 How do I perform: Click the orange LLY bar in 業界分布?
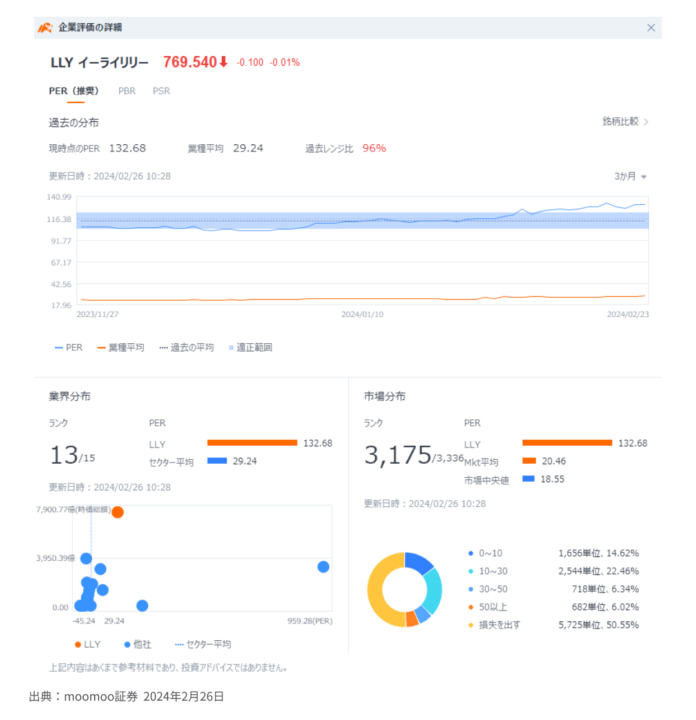point(252,442)
